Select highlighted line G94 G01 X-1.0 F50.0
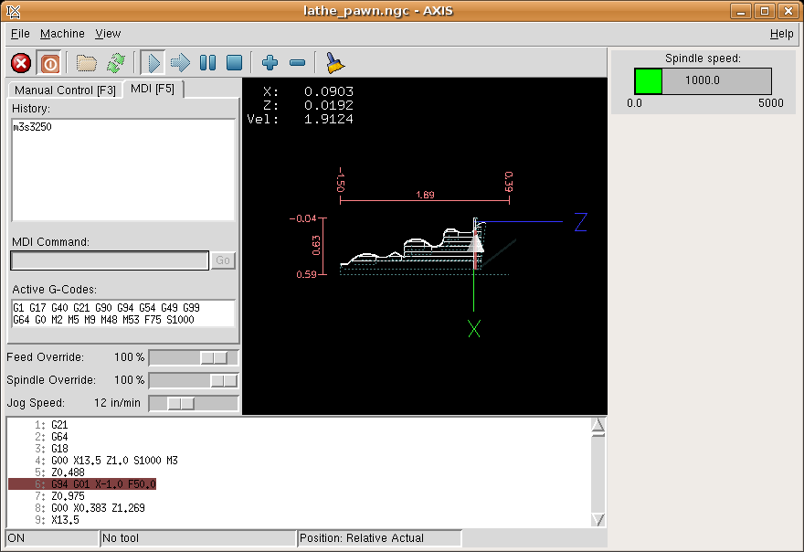The image size is (804, 552). [x=82, y=484]
